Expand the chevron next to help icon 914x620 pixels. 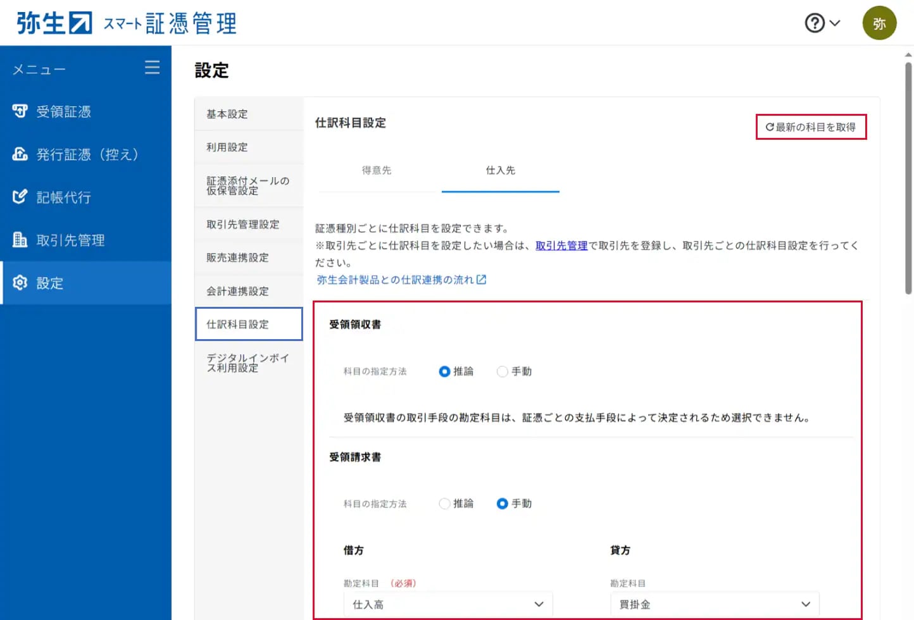835,23
